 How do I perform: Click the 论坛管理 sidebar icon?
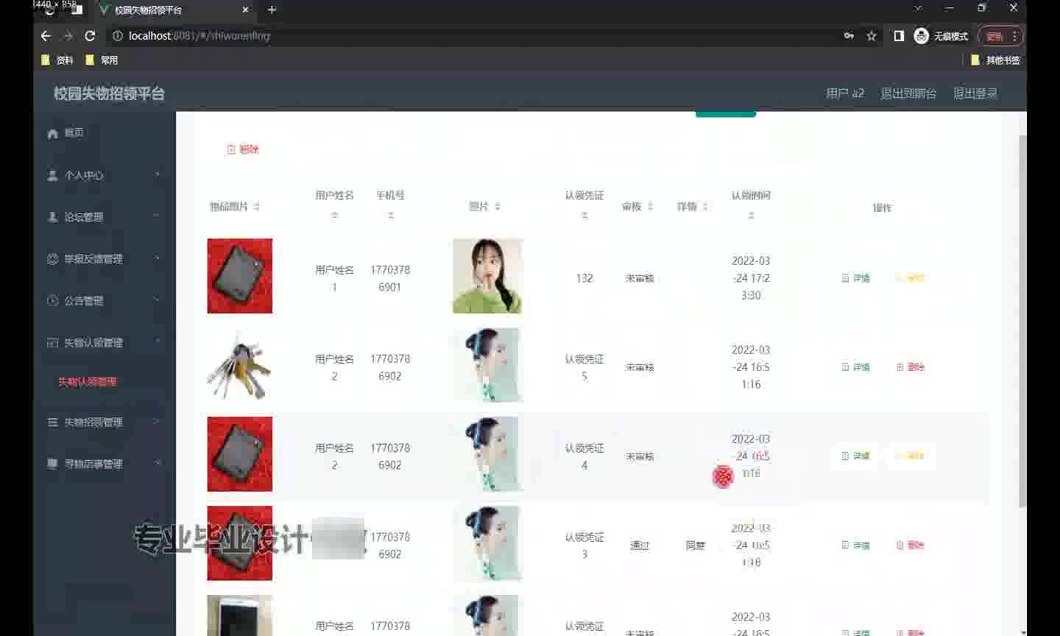pyautogui.click(x=52, y=217)
